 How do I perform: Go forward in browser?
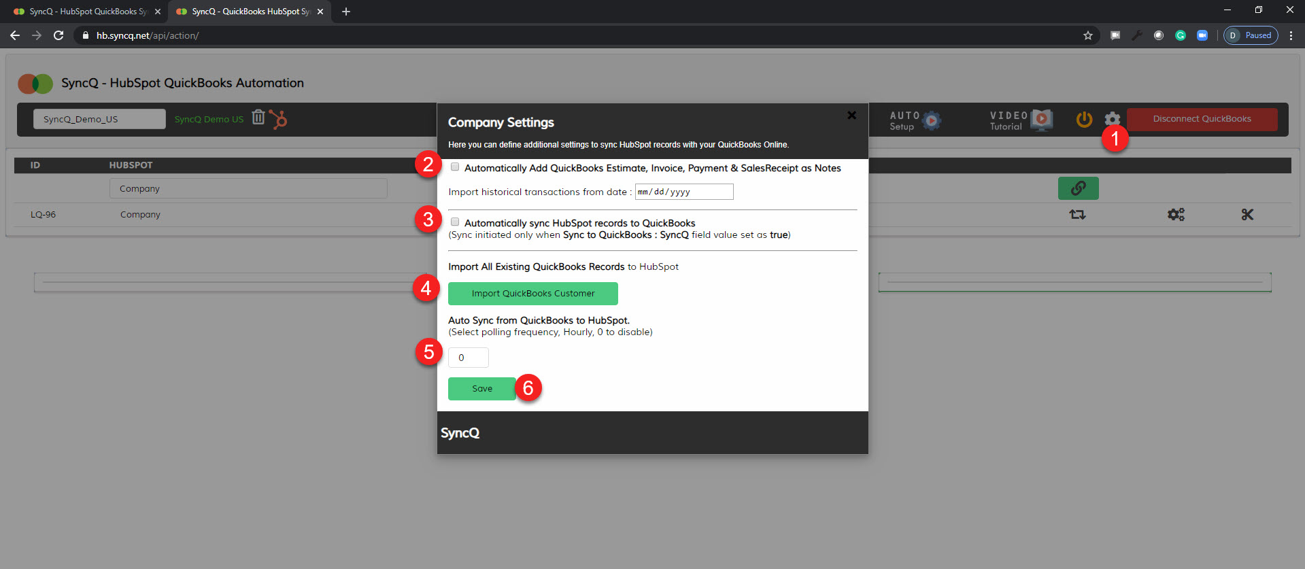37,35
